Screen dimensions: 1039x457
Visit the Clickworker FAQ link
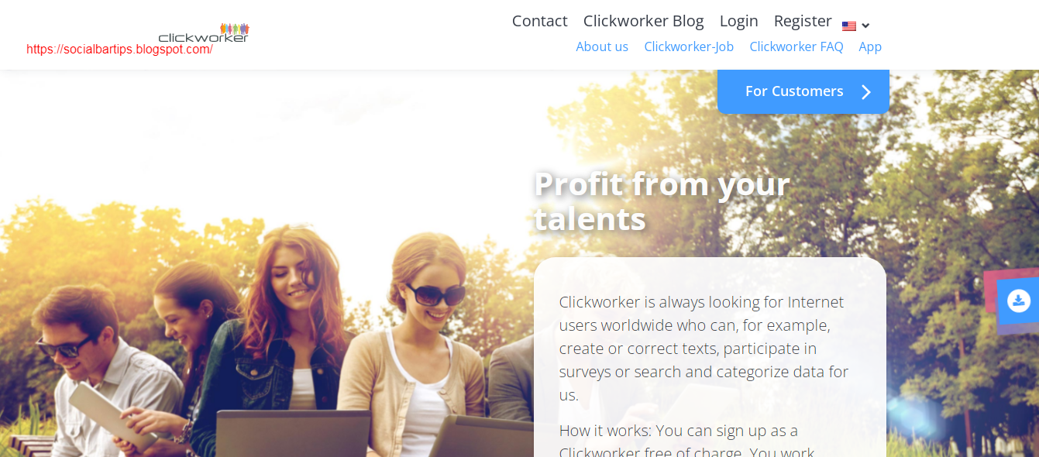(x=796, y=46)
